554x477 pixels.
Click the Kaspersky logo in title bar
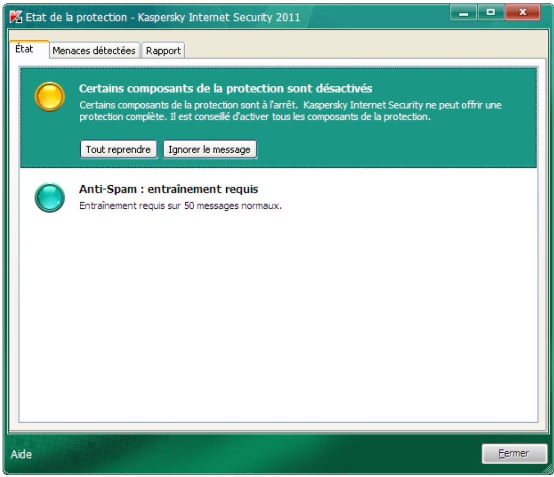[16, 17]
